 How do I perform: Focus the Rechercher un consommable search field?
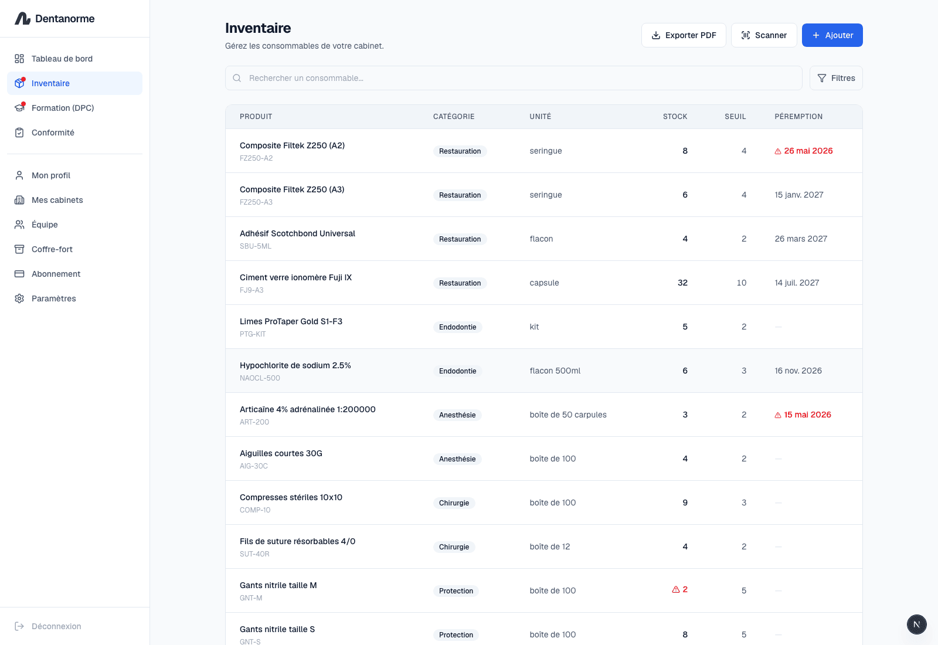pyautogui.click(x=514, y=78)
